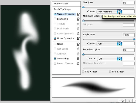Toggle the Noise checkbox

pos(55,44)
